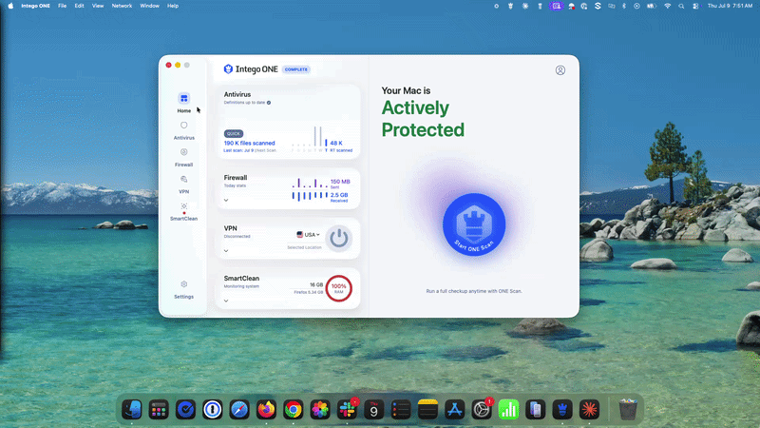The height and width of the screenshot is (428, 760).
Task: Open the Edit menu
Action: pyautogui.click(x=80, y=6)
